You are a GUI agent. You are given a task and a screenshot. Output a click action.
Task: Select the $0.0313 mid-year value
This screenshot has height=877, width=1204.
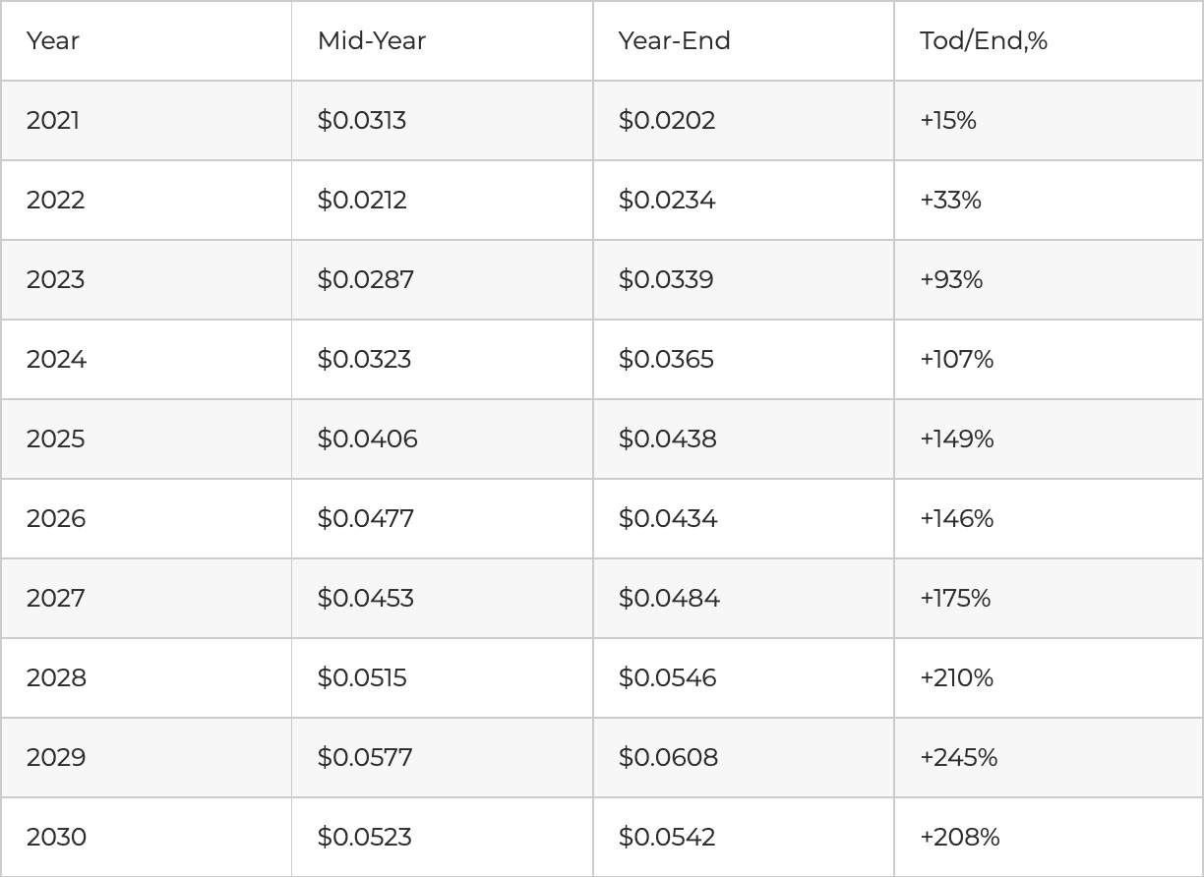point(362,121)
